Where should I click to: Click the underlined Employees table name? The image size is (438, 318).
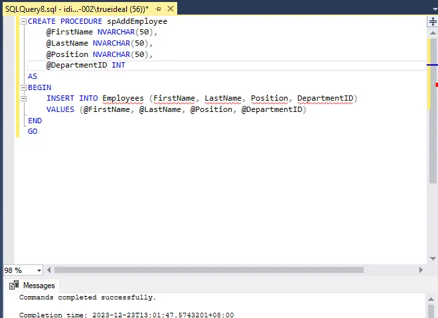(123, 99)
